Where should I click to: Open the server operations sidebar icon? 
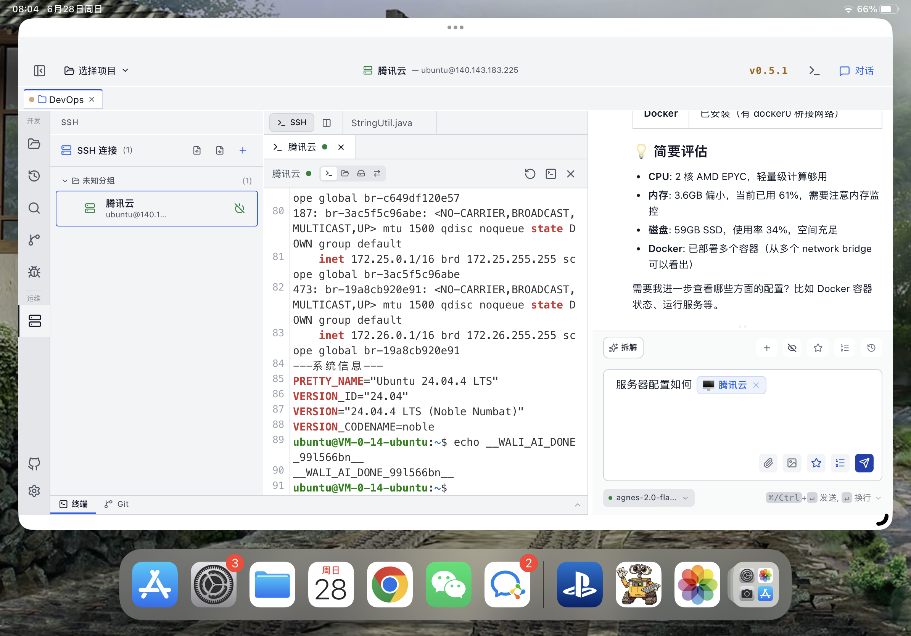tap(34, 321)
